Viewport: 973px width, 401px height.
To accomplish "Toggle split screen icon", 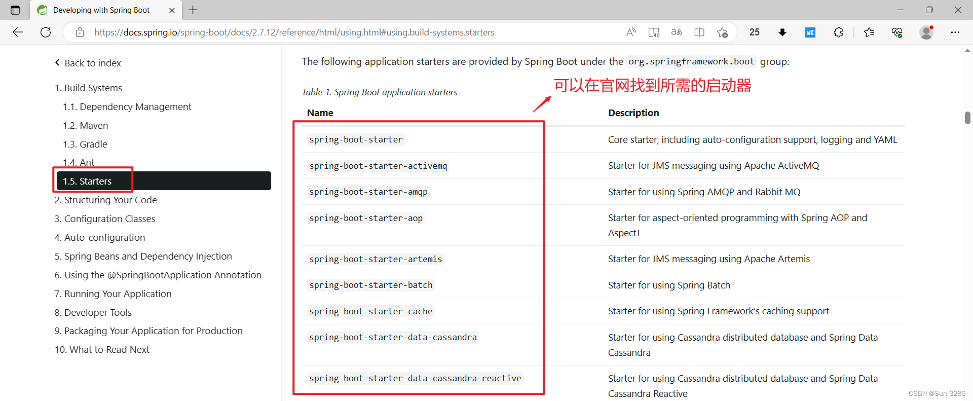I will tap(699, 32).
